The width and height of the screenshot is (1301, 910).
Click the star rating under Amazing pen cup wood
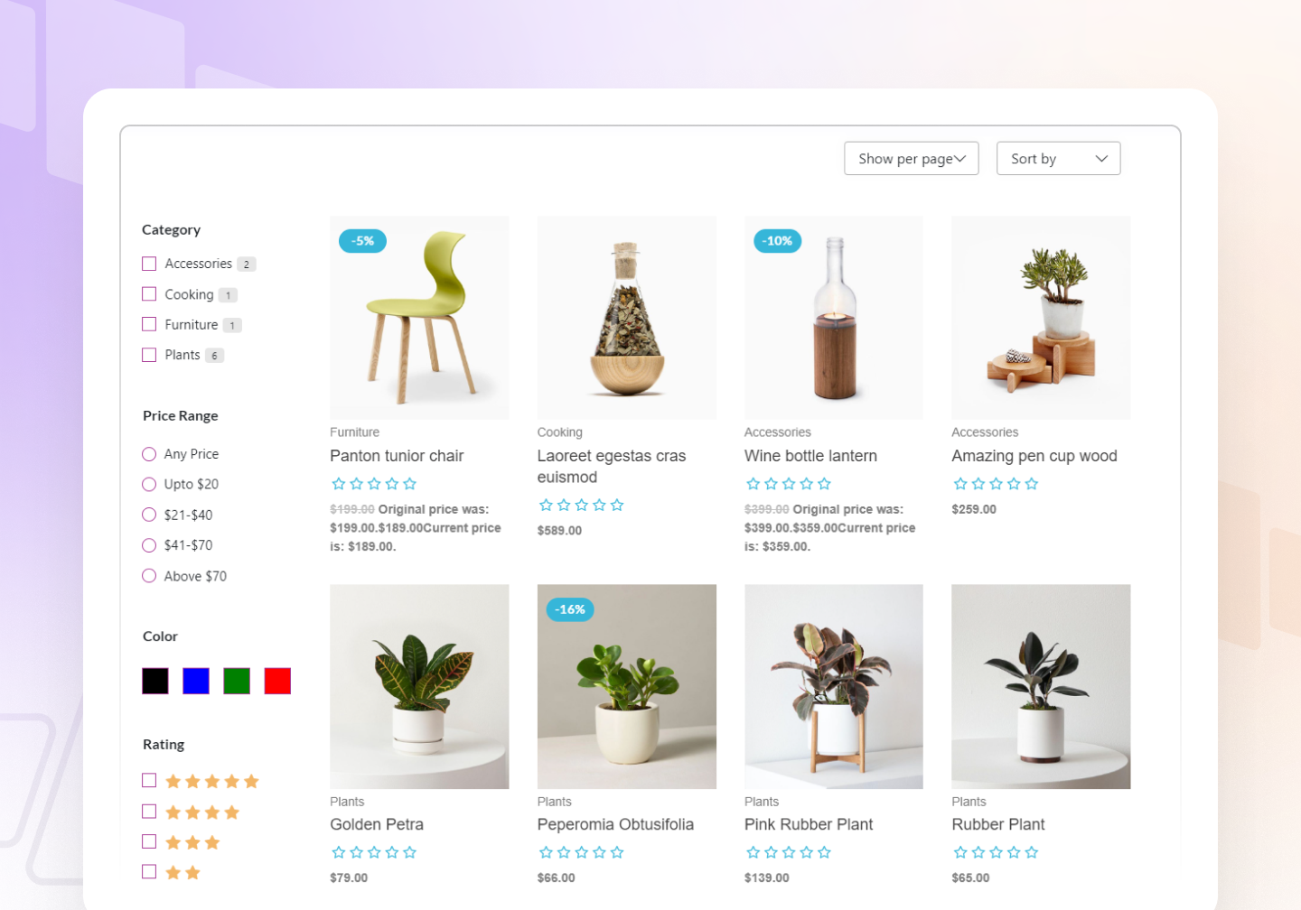tap(996, 484)
